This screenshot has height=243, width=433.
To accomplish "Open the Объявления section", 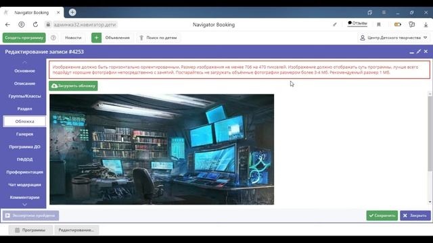I will coord(117,38).
